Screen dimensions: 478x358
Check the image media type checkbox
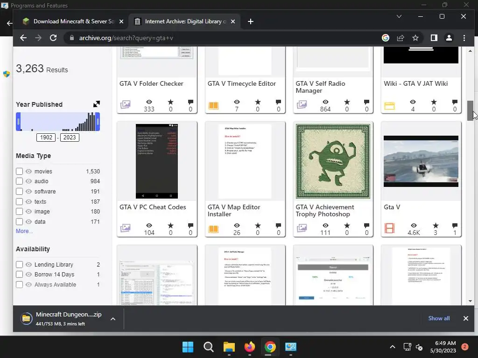click(19, 211)
